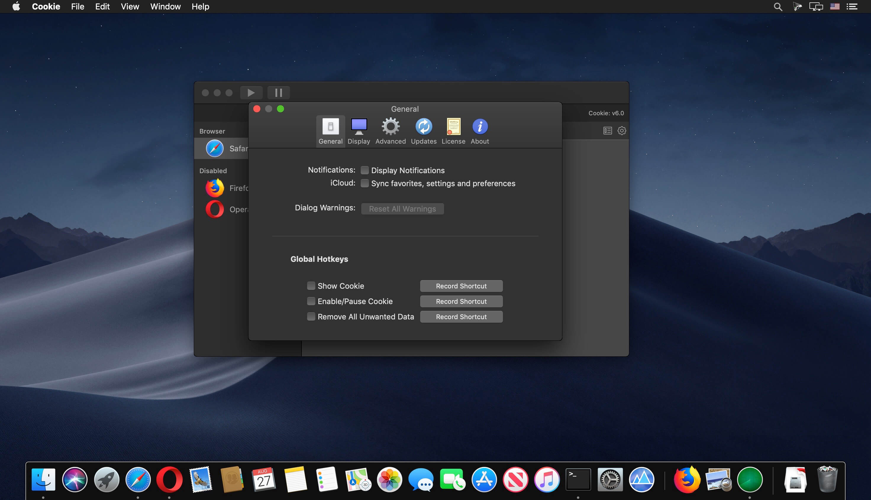The height and width of the screenshot is (500, 871).
Task: Click the settings gear in main window
Action: pyautogui.click(x=622, y=131)
